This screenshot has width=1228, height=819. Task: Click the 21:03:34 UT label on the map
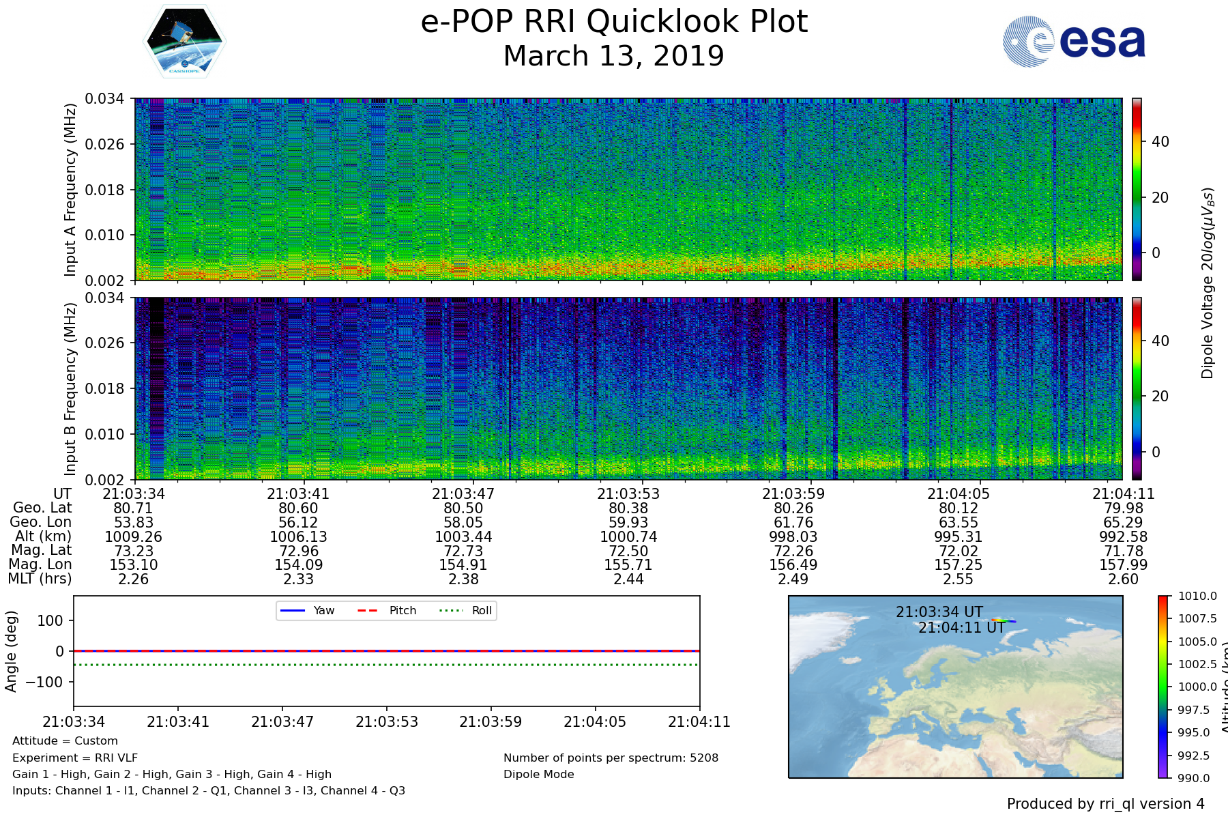pyautogui.click(x=939, y=612)
